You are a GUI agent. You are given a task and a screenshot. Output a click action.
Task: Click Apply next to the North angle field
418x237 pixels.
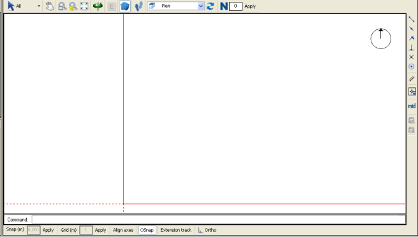click(250, 6)
